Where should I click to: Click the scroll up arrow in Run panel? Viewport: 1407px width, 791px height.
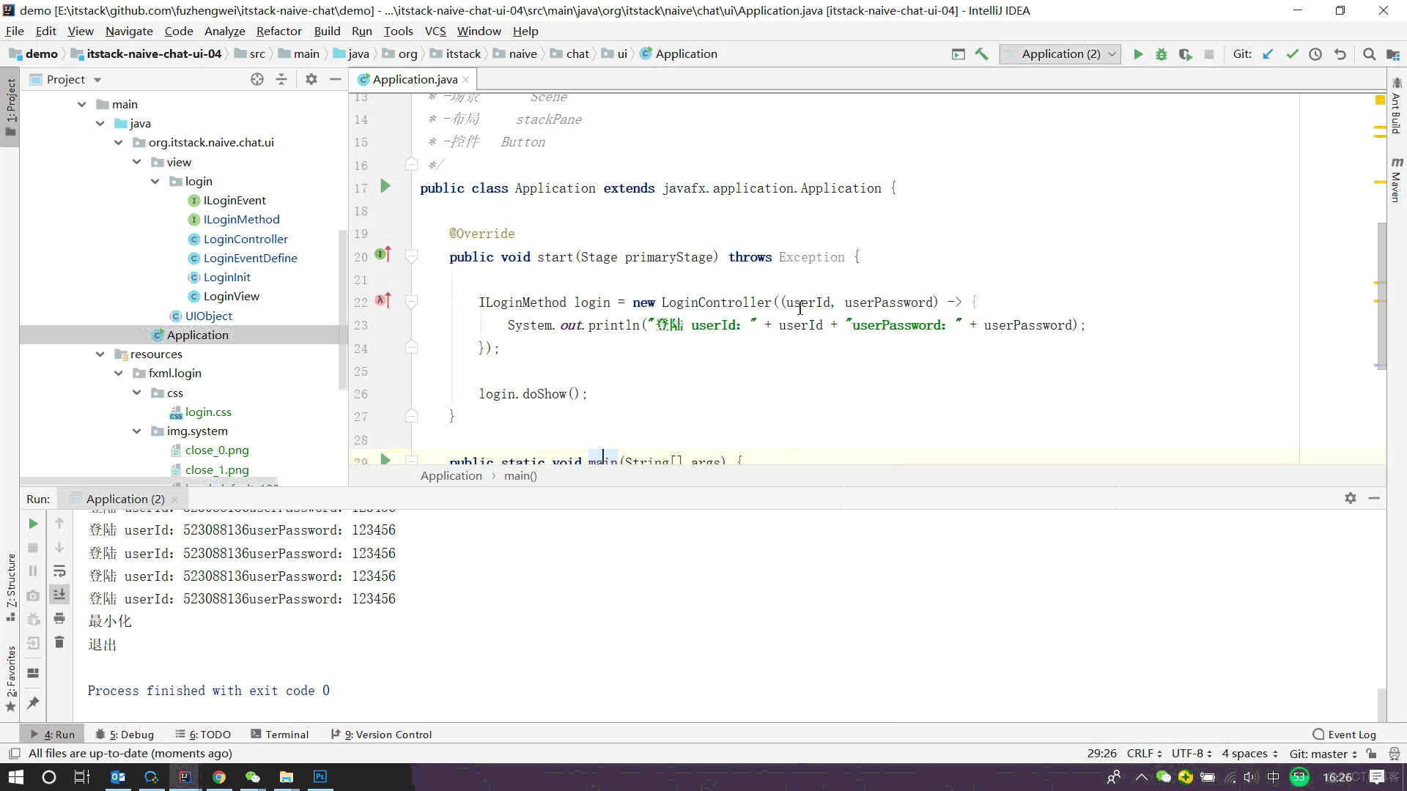click(59, 524)
